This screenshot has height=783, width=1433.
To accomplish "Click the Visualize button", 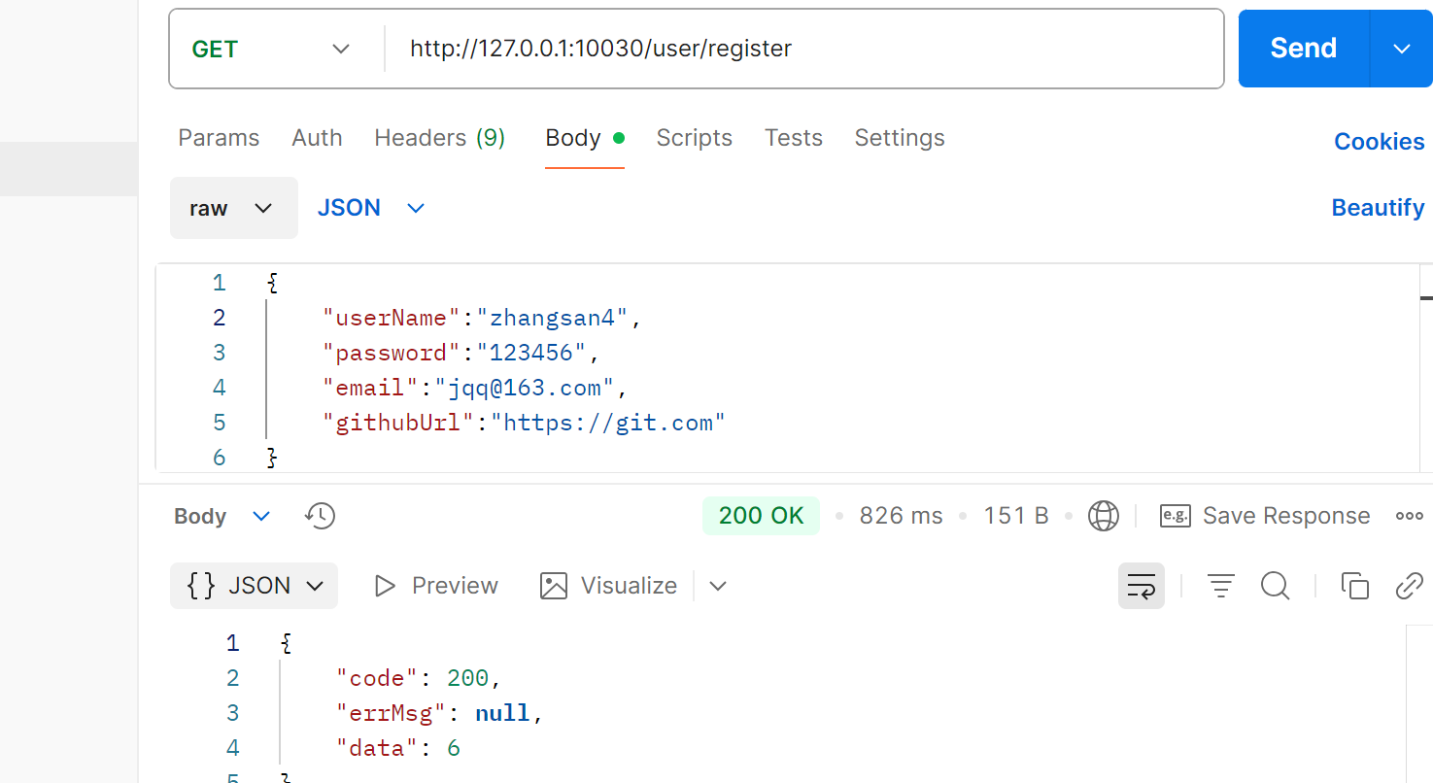I will point(609,586).
